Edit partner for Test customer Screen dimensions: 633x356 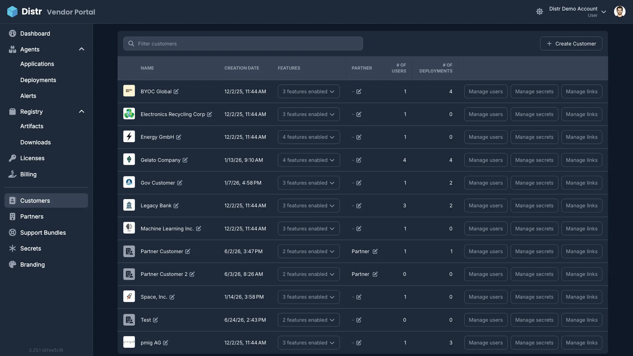coord(359,320)
